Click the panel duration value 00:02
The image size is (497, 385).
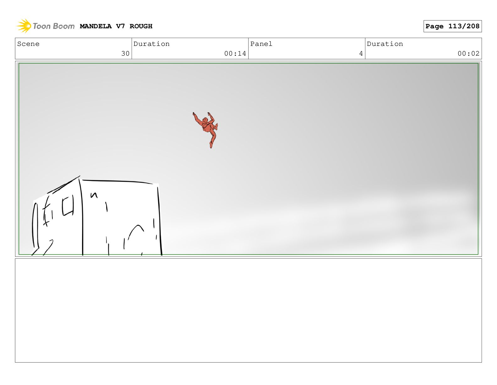coord(468,54)
